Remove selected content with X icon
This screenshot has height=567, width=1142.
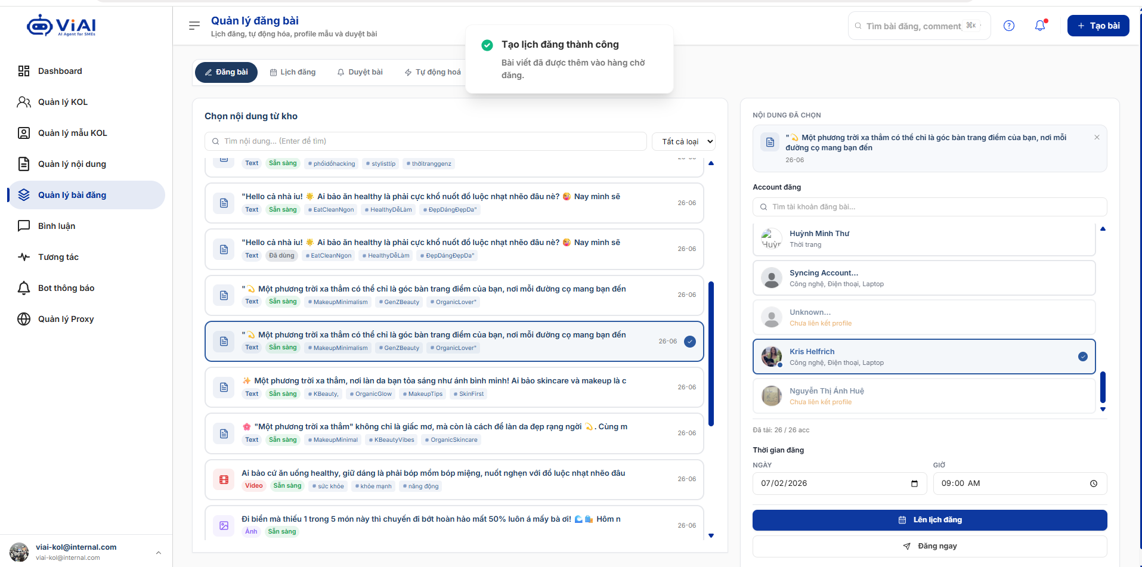point(1097,137)
